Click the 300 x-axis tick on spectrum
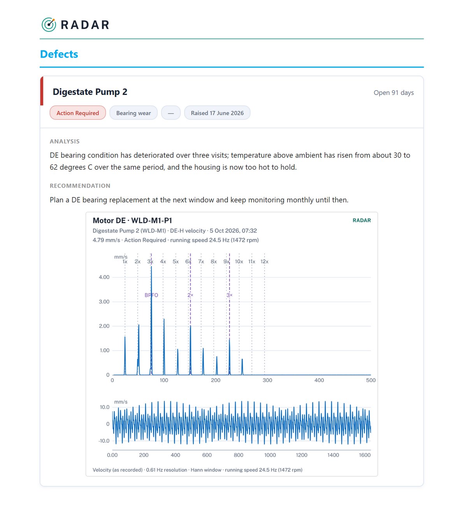Image resolution: width=463 pixels, height=514 pixels. [267, 380]
